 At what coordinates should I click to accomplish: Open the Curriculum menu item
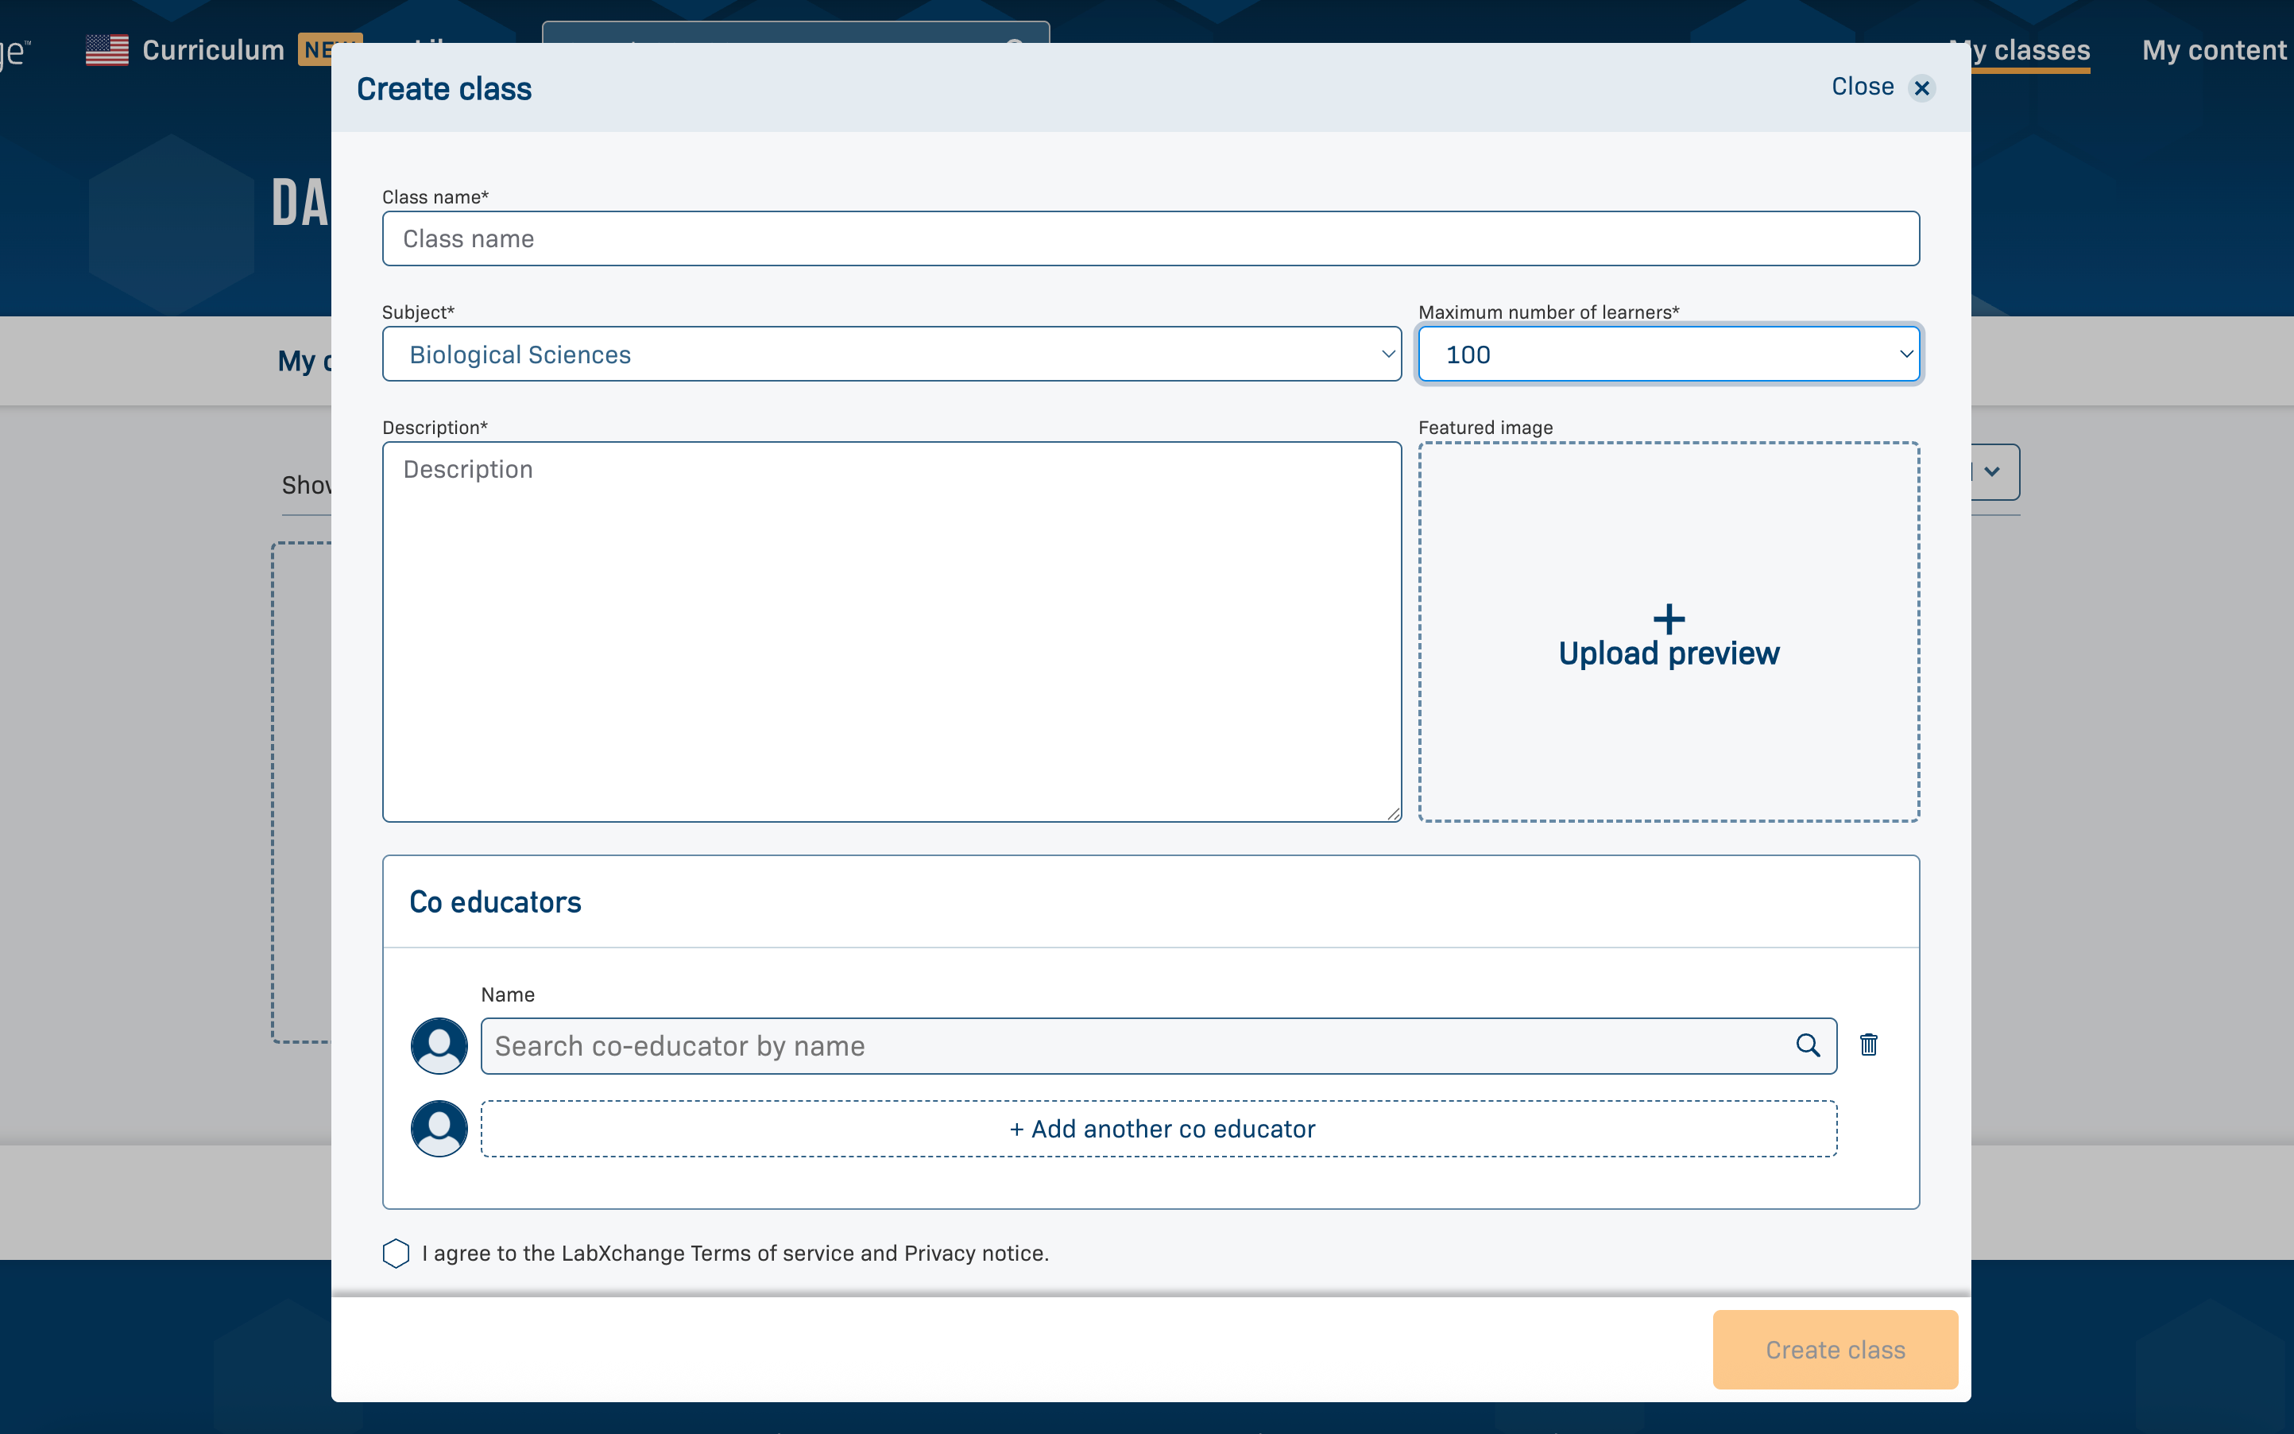[x=213, y=50]
